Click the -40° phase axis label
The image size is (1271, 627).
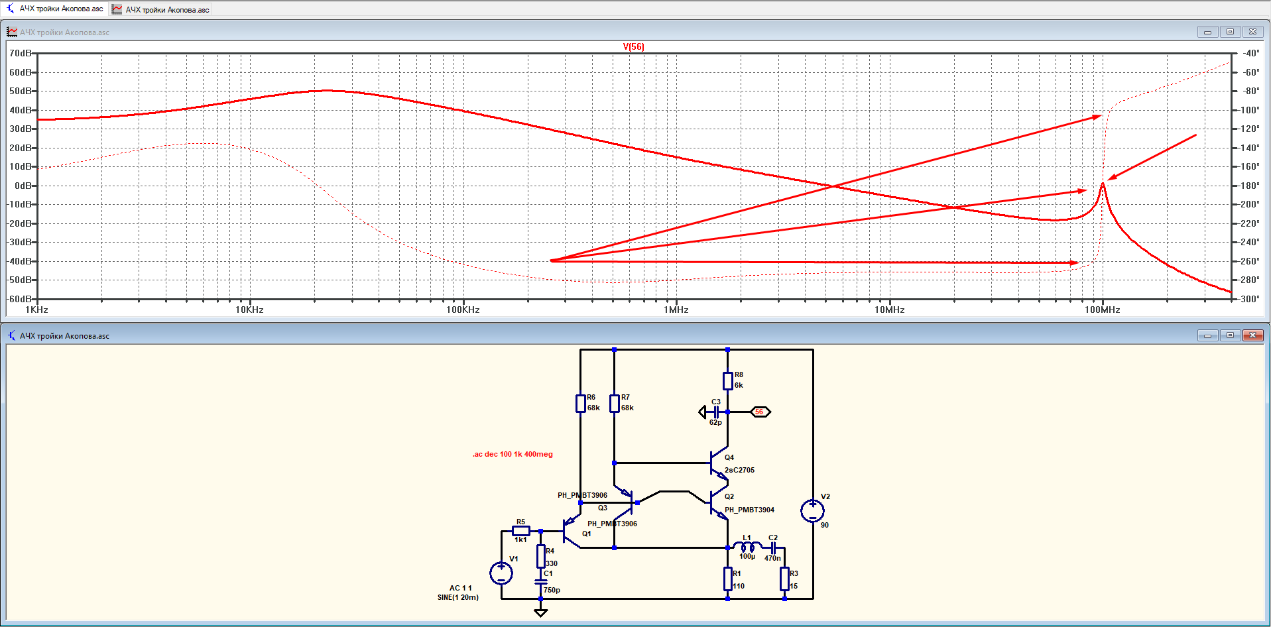point(1250,53)
